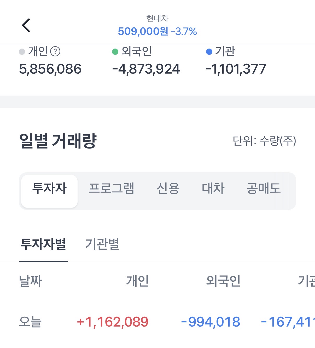Tap the 현대차 stock title header
Viewport: 315px width, 348px height.
(157, 19)
